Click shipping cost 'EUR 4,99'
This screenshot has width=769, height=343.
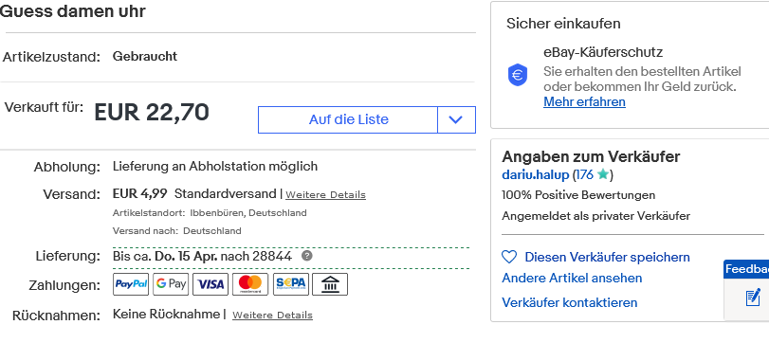click(139, 193)
